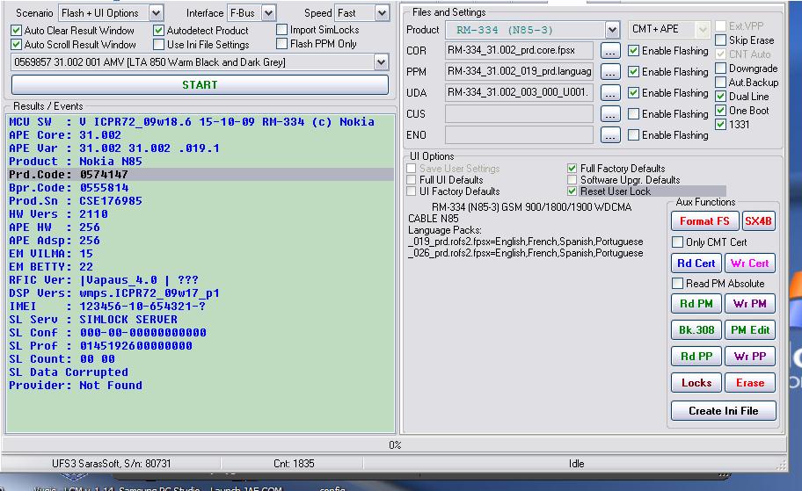Toggle Auto Scroll Result Window checkbox
This screenshot has height=491, width=802.
17,45
